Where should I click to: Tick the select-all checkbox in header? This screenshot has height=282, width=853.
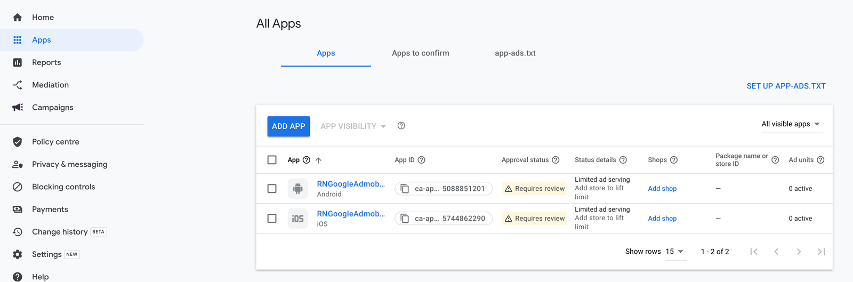[x=272, y=160]
